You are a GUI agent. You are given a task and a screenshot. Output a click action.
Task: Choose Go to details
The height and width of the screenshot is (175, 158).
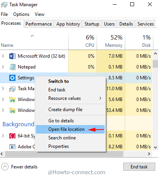(70, 121)
